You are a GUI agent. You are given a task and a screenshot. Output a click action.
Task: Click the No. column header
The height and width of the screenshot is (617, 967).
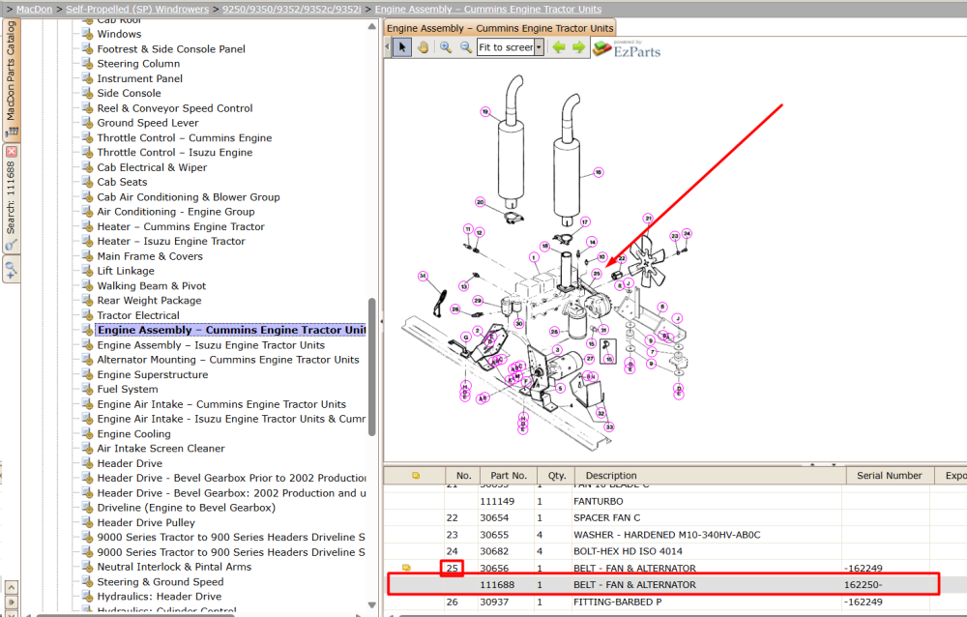(x=463, y=476)
